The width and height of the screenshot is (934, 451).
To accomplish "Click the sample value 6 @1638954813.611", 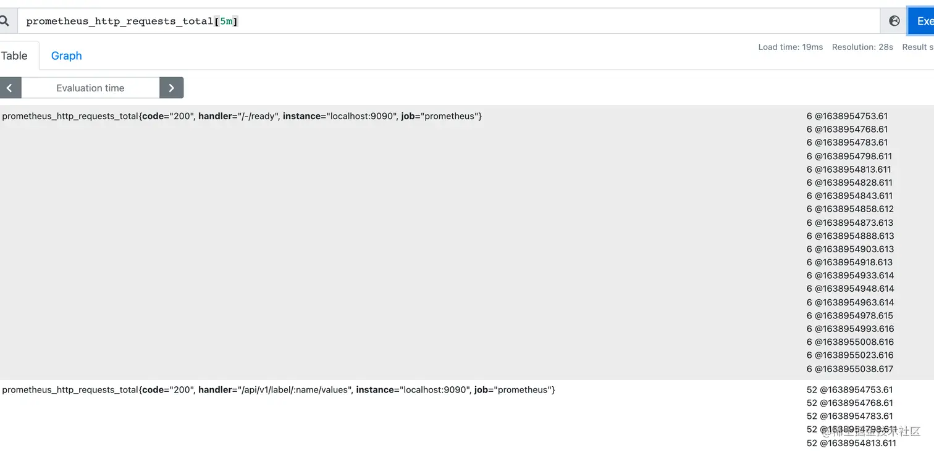I will pos(849,170).
